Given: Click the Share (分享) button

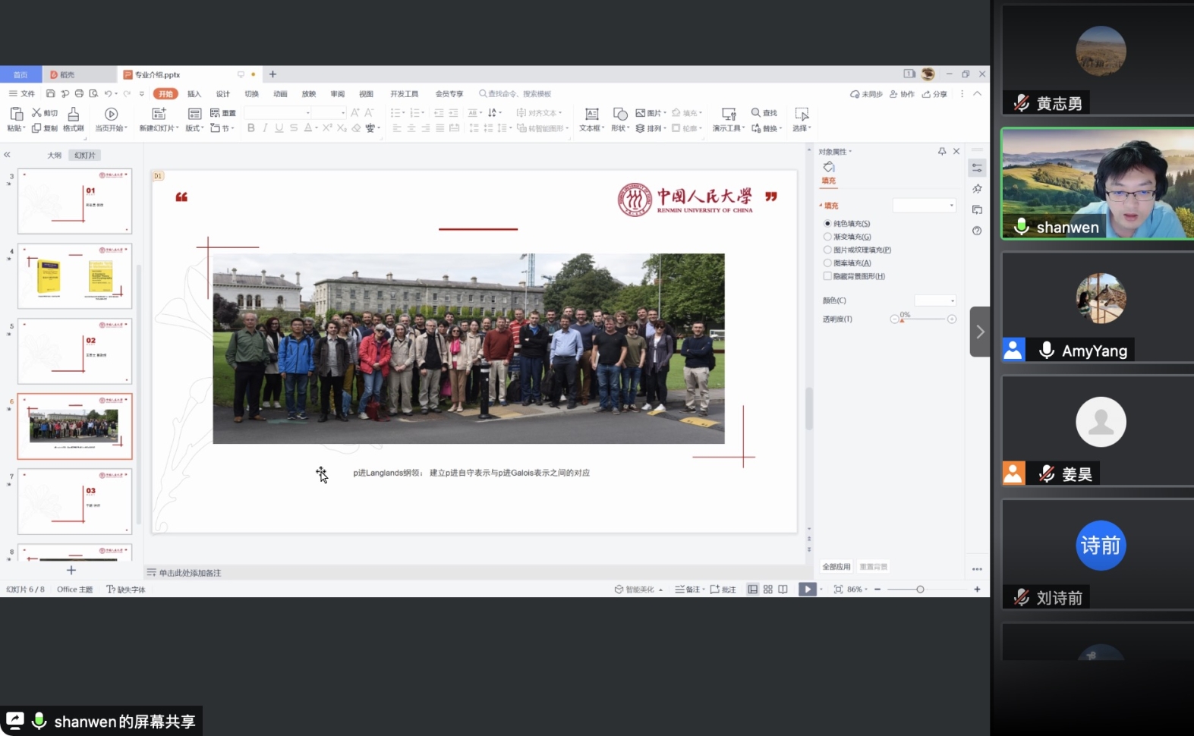Looking at the screenshot, I should click(x=935, y=94).
